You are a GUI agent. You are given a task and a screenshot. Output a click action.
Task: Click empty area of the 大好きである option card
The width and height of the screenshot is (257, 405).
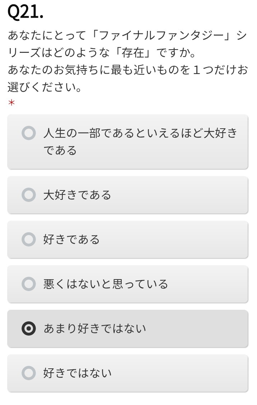pyautogui.click(x=181, y=195)
